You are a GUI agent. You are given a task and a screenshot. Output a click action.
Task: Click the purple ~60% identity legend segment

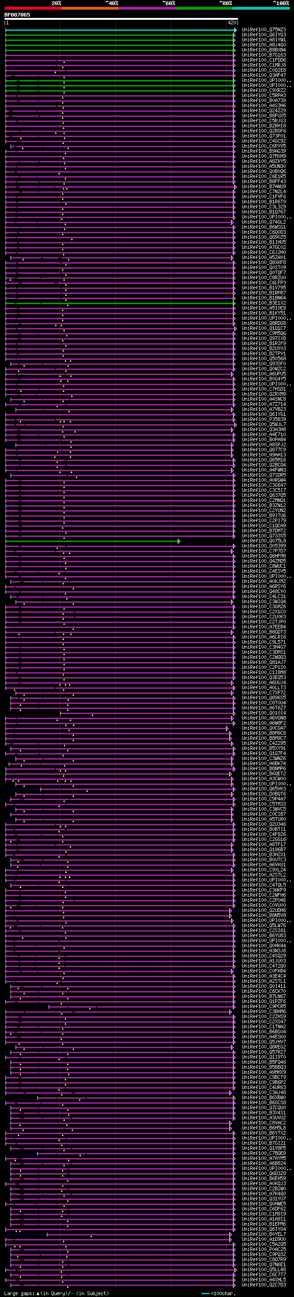(x=147, y=8)
